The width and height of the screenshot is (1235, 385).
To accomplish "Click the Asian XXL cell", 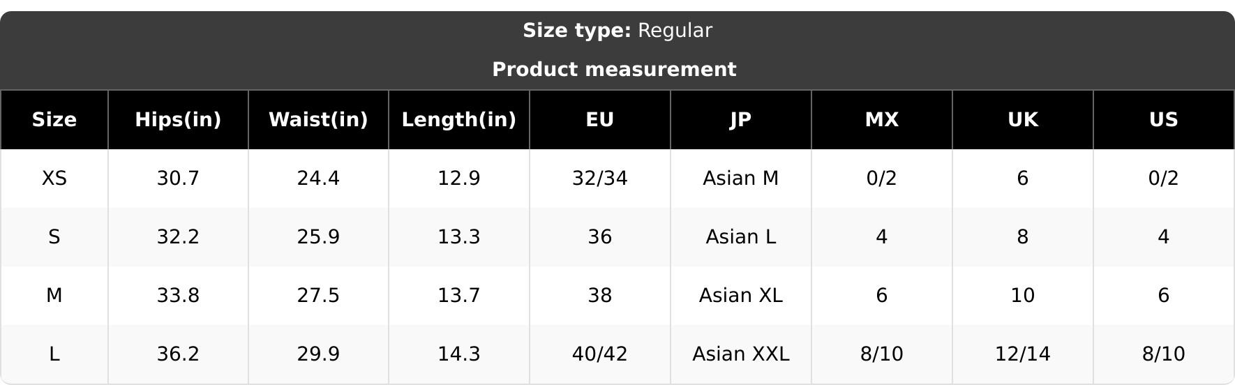I will coord(741,354).
